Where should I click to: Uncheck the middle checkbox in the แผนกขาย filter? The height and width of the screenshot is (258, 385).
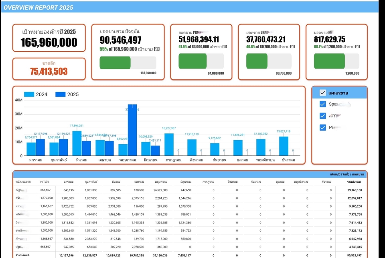[x=323, y=116]
